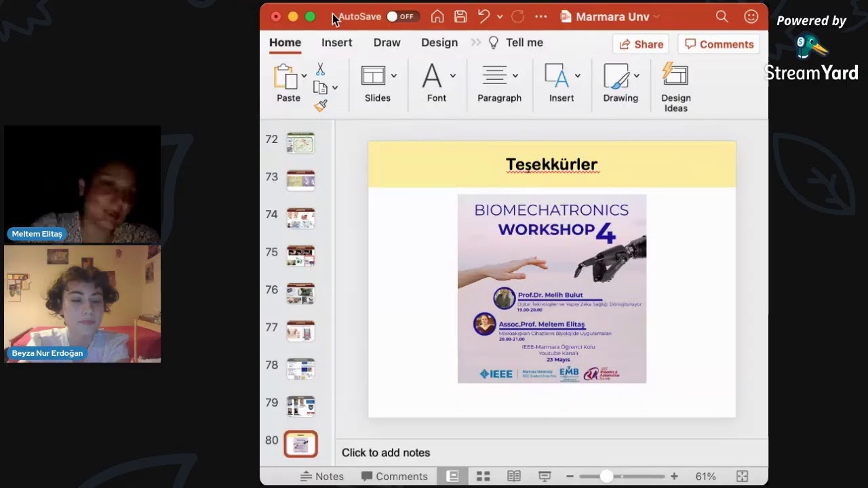Select the Format Painter brush
The image size is (868, 488).
(x=321, y=106)
